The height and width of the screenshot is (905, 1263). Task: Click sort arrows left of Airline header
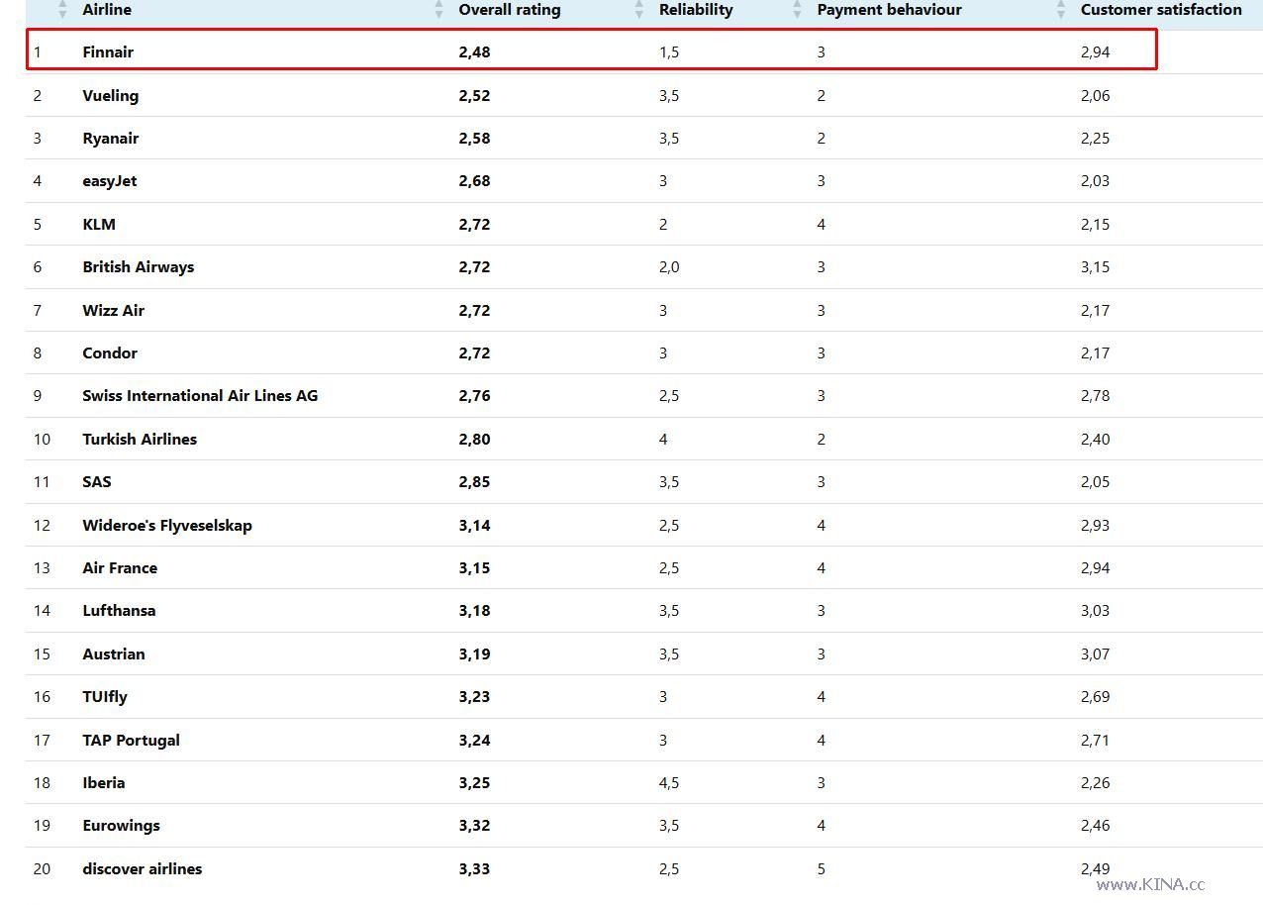[63, 10]
